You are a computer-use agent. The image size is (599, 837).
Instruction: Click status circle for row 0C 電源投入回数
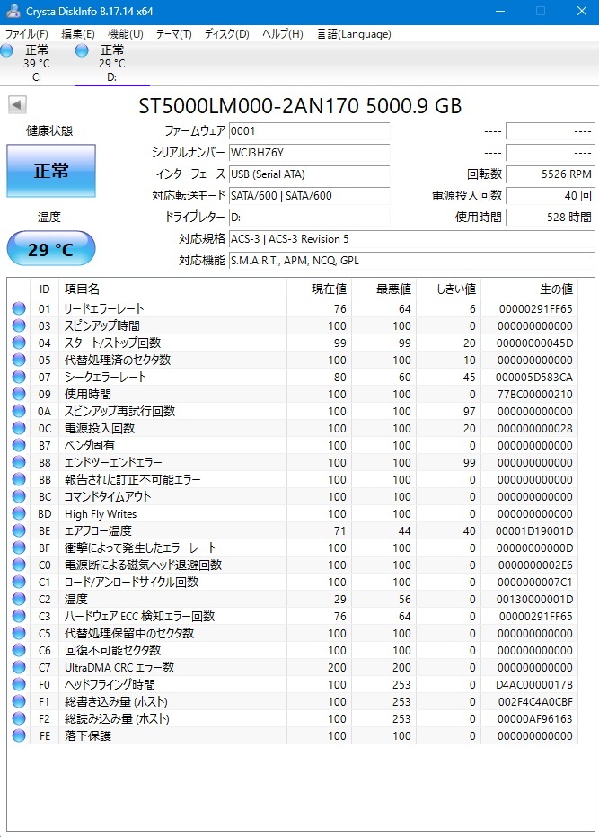pyautogui.click(x=19, y=428)
